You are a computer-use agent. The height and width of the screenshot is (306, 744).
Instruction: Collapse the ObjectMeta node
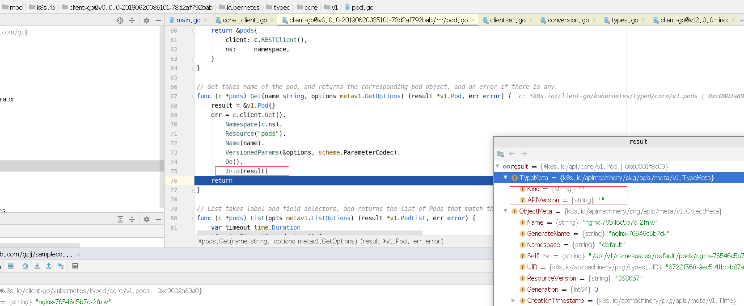506,211
